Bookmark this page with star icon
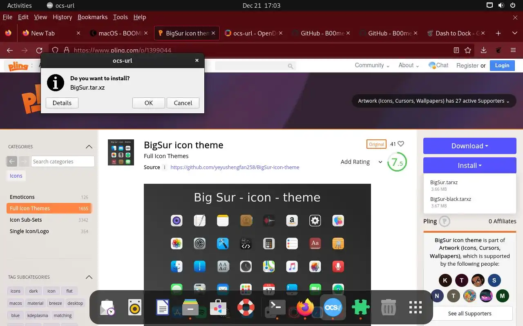The image size is (523, 326). click(468, 51)
